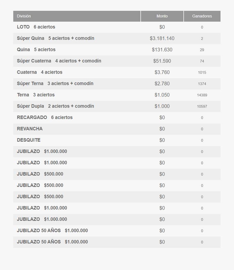
Task: Click the División column header
Action: coord(24,16)
